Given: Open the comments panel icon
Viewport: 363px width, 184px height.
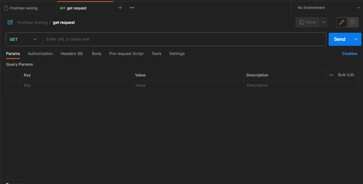Looking at the screenshot, I should (x=352, y=22).
